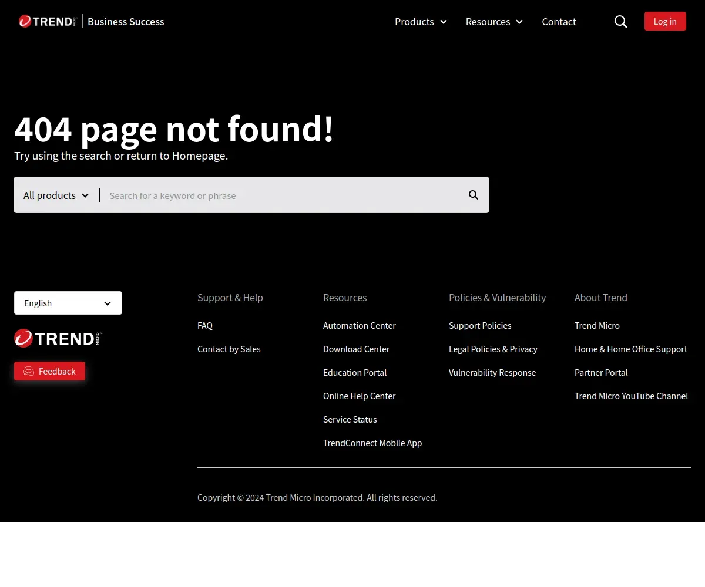Open Contact by Sales link
The width and height of the screenshot is (705, 587).
pos(229,349)
